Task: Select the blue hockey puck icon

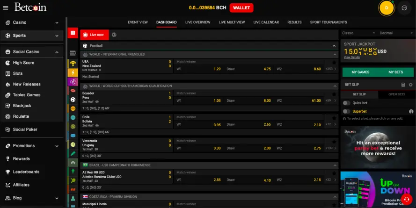Action: click(x=73, y=136)
